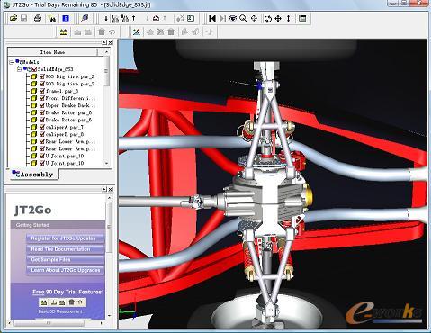Select the Pan four-arrow tool icon

tap(278, 19)
